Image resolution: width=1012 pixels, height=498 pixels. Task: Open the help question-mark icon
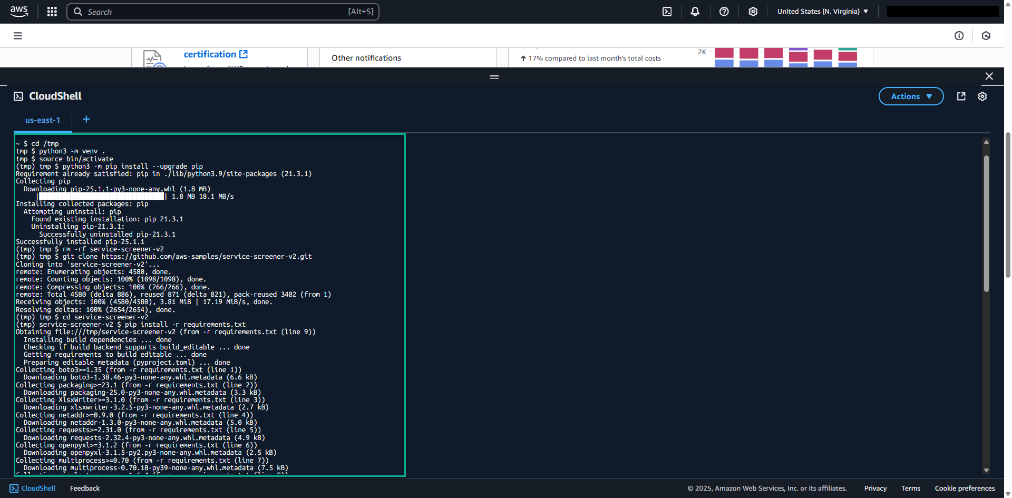[724, 11]
